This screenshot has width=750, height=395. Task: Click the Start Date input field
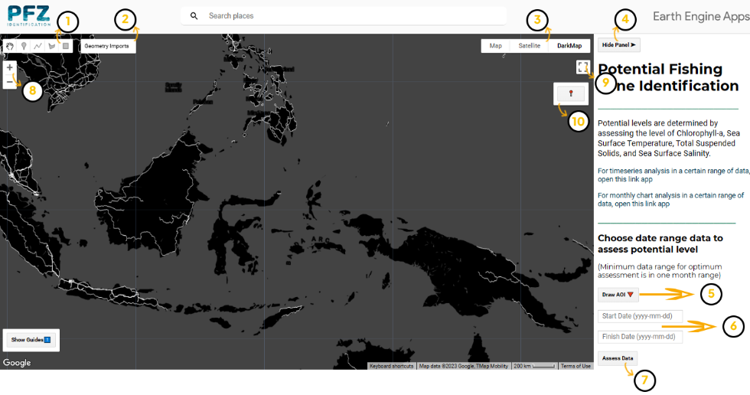640,316
